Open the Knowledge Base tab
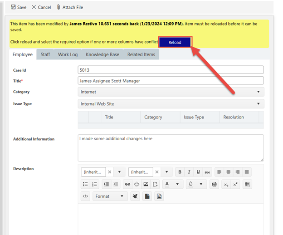The height and width of the screenshot is (235, 283). 102,54
